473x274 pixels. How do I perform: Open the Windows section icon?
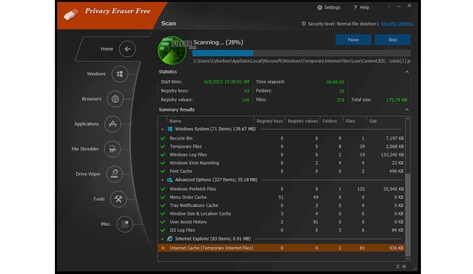pyautogui.click(x=120, y=74)
